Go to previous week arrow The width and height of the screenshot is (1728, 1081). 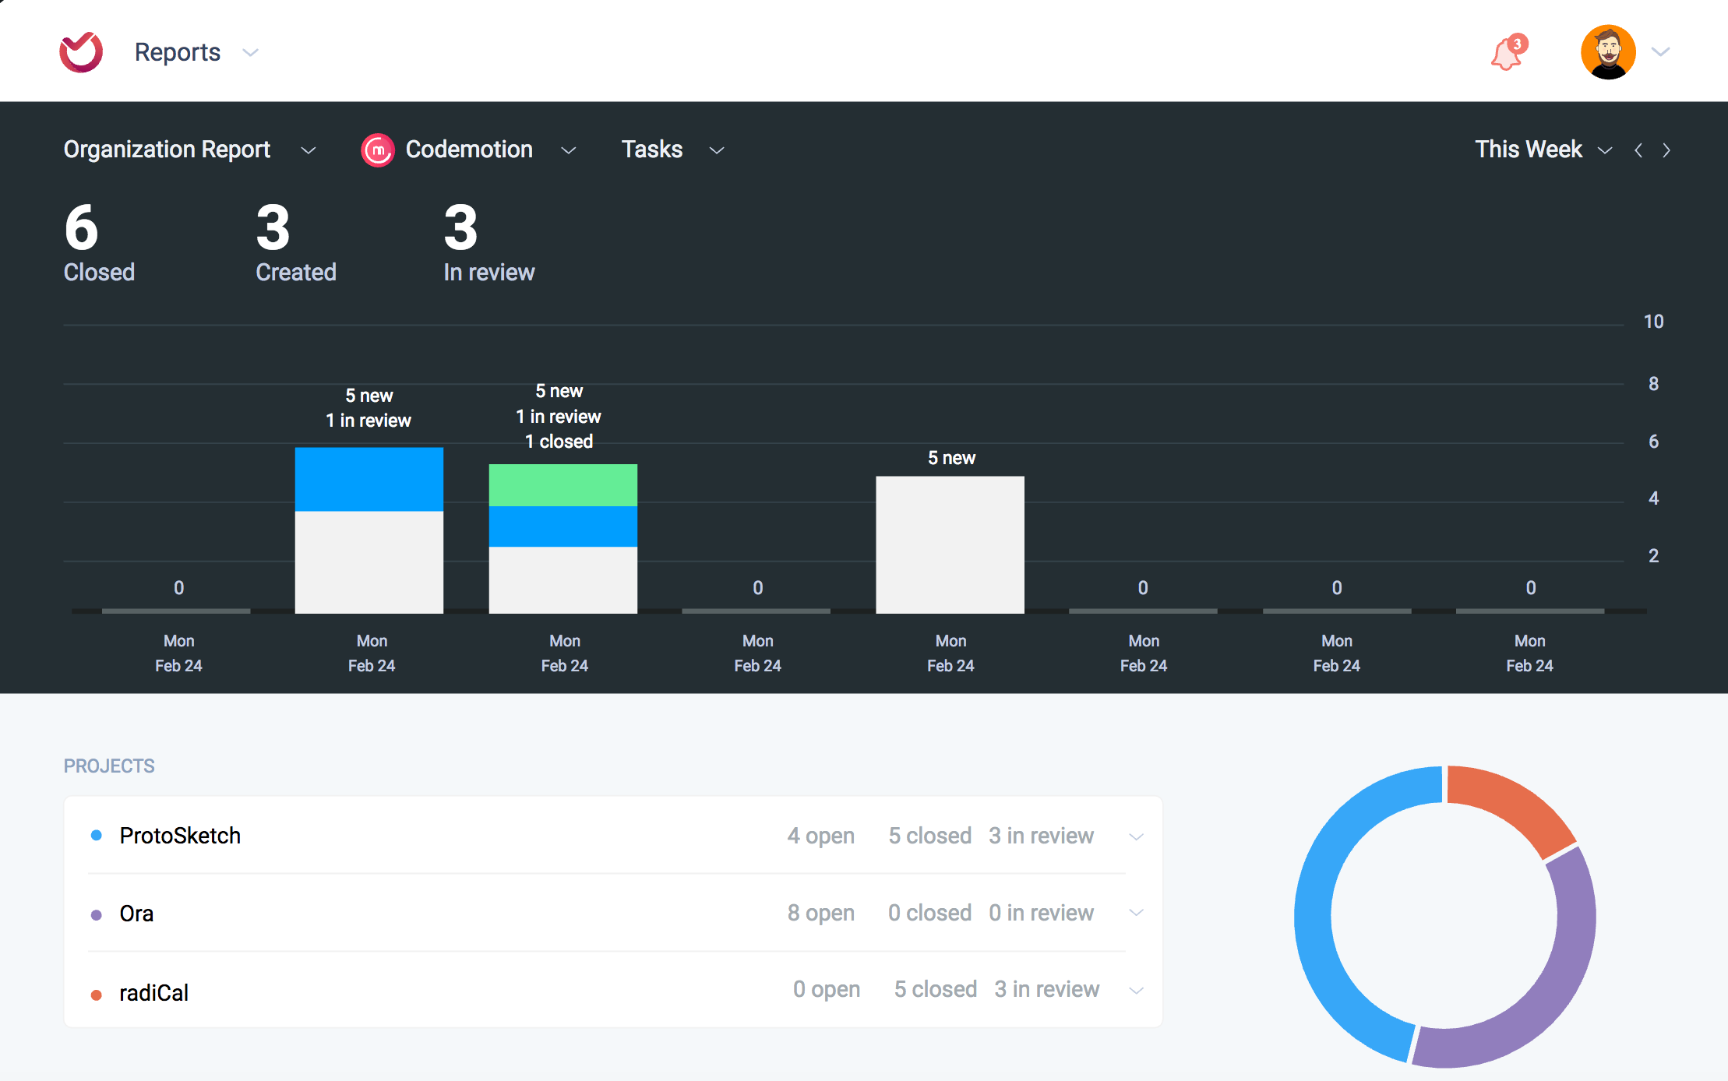[1638, 150]
